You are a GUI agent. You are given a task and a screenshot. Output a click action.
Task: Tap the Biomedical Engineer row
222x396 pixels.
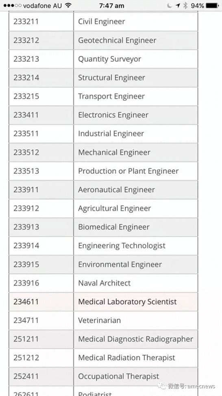pos(103,227)
